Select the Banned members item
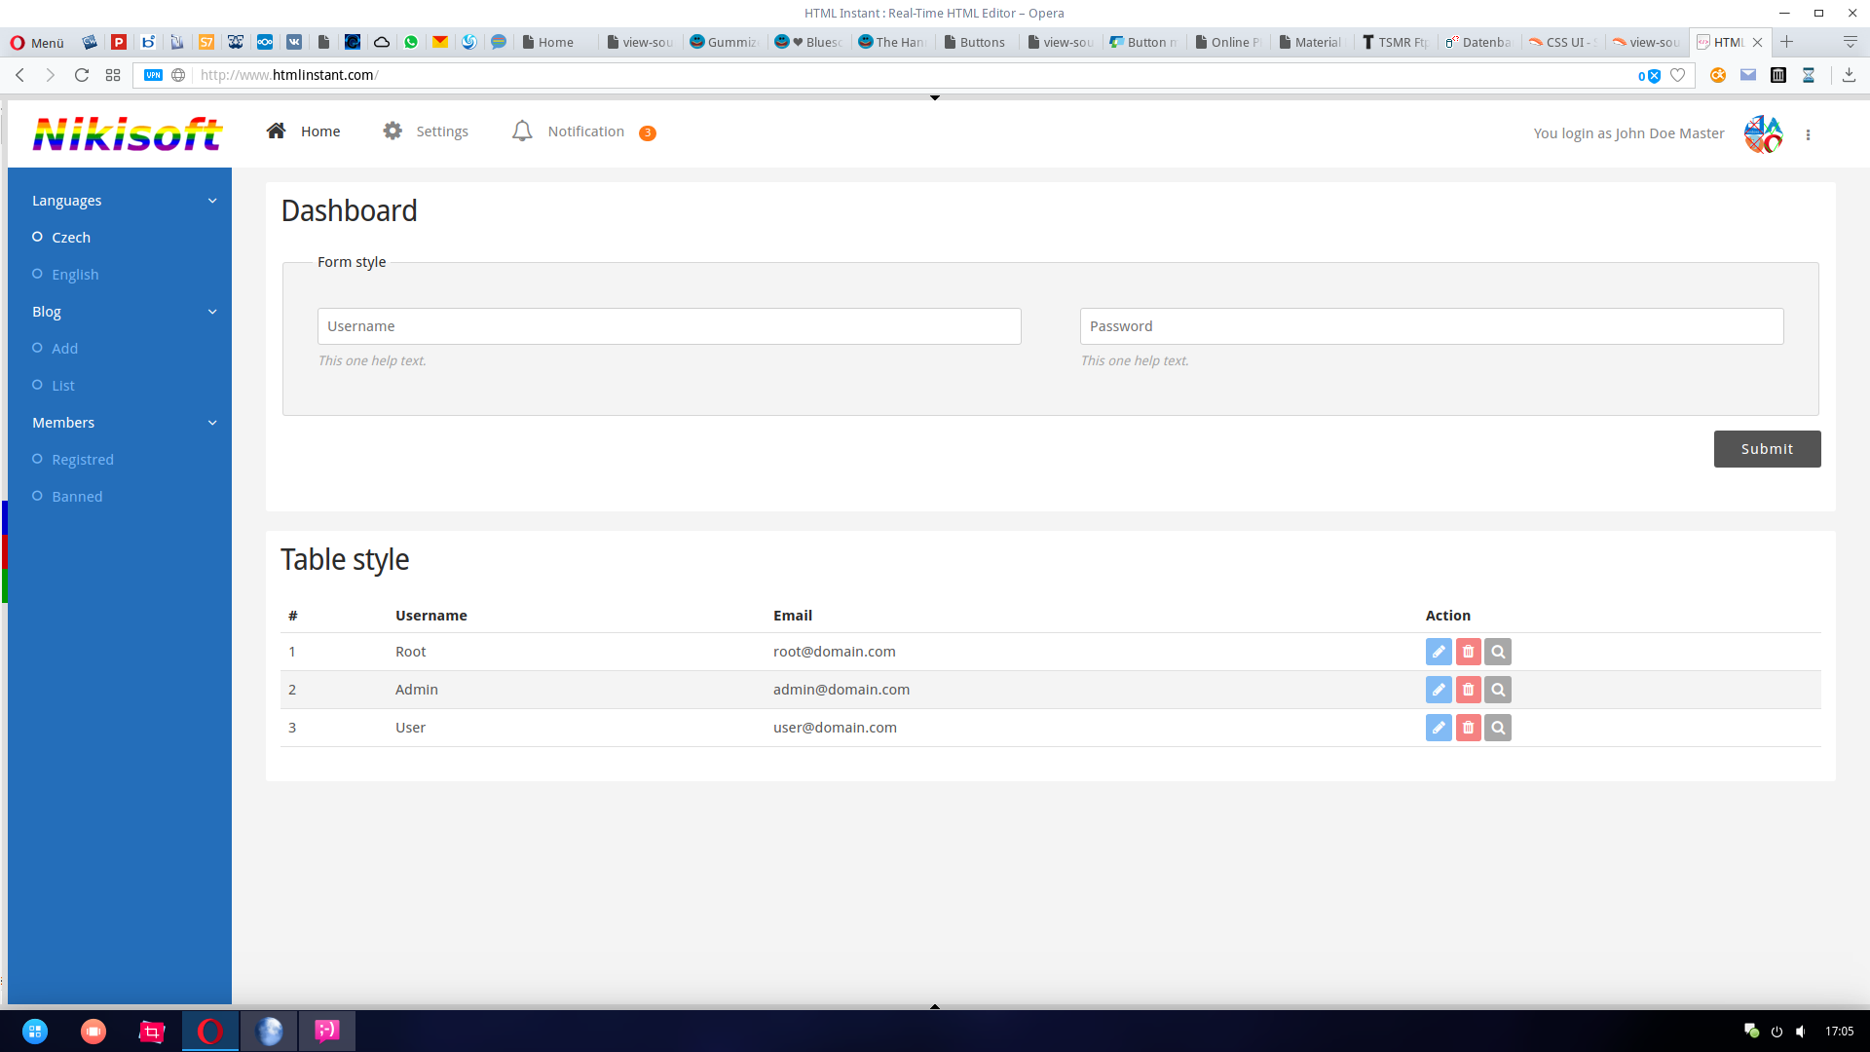Viewport: 1870px width, 1052px height. [77, 497]
